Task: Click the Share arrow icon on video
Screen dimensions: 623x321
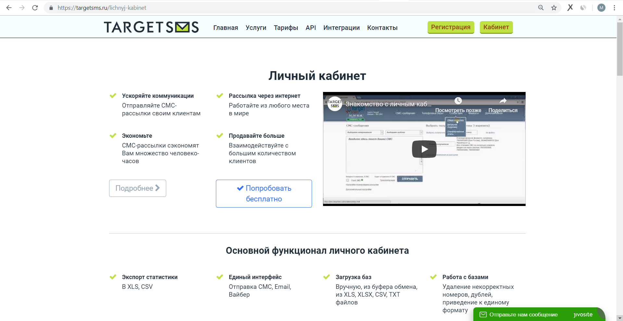Action: [503, 101]
